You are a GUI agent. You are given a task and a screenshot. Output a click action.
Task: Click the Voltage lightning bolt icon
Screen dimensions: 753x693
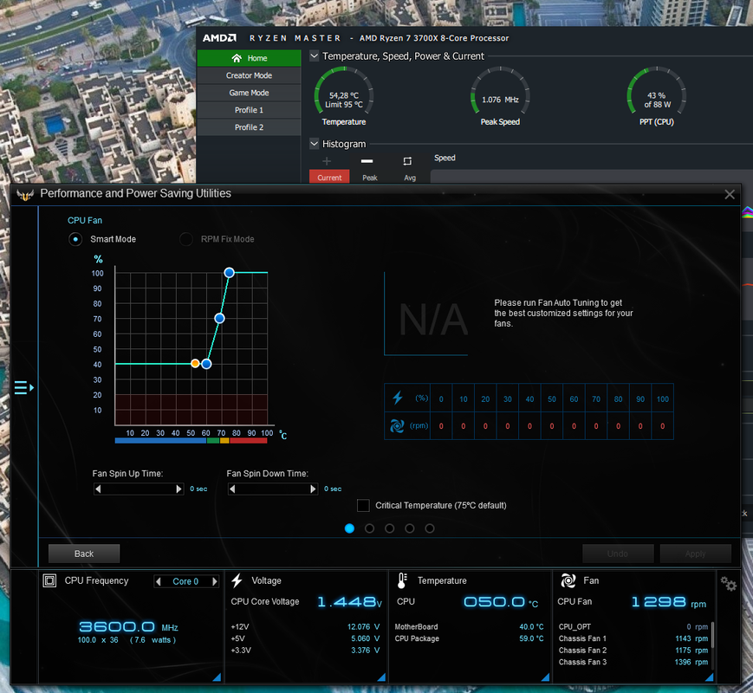(x=237, y=580)
